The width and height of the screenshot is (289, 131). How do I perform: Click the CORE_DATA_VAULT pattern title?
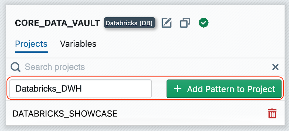(x=57, y=23)
